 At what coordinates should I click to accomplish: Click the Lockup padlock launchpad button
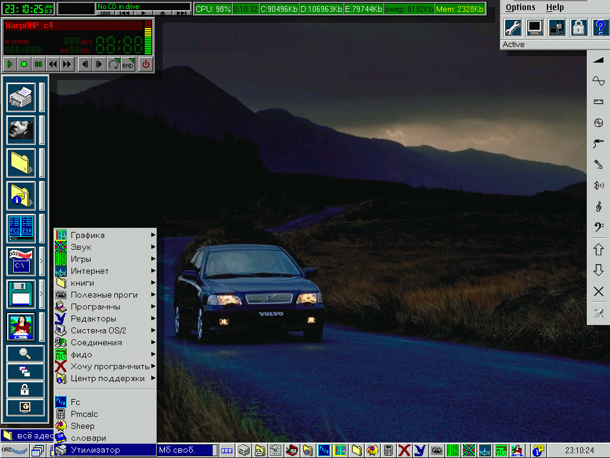(x=25, y=389)
